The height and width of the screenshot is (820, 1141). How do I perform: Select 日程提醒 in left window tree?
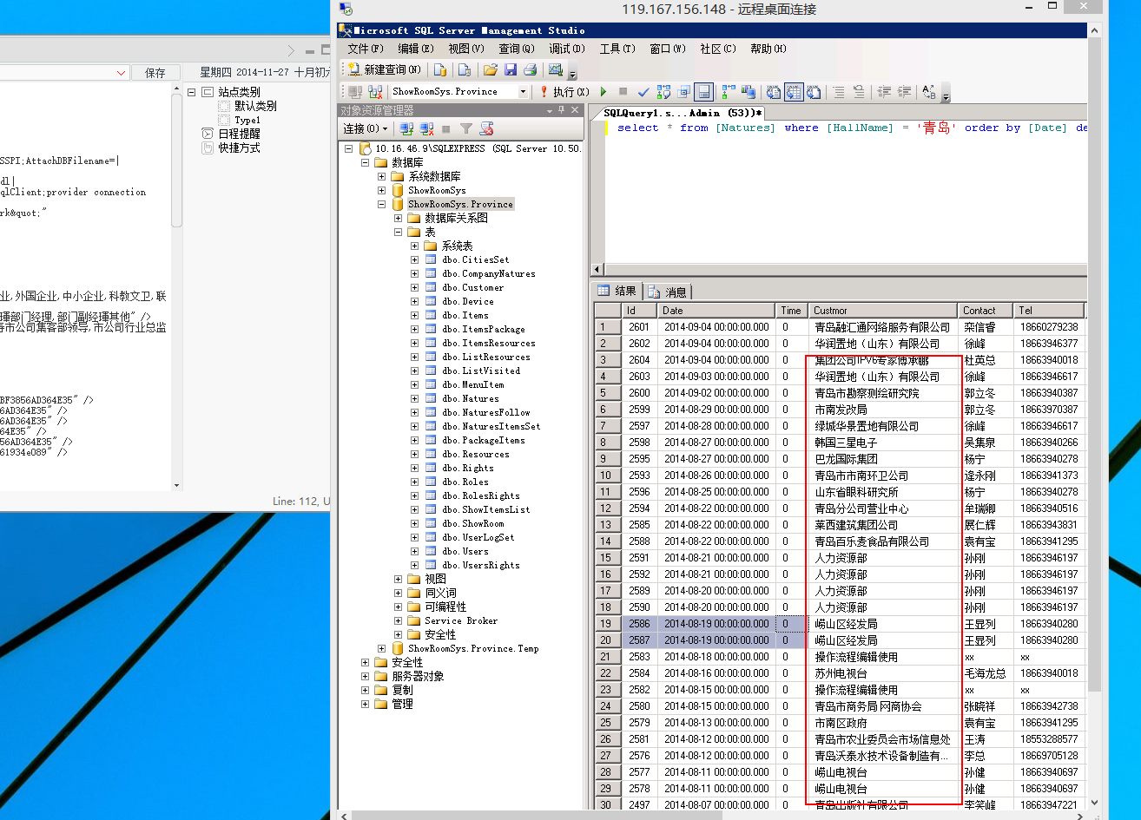pos(239,134)
